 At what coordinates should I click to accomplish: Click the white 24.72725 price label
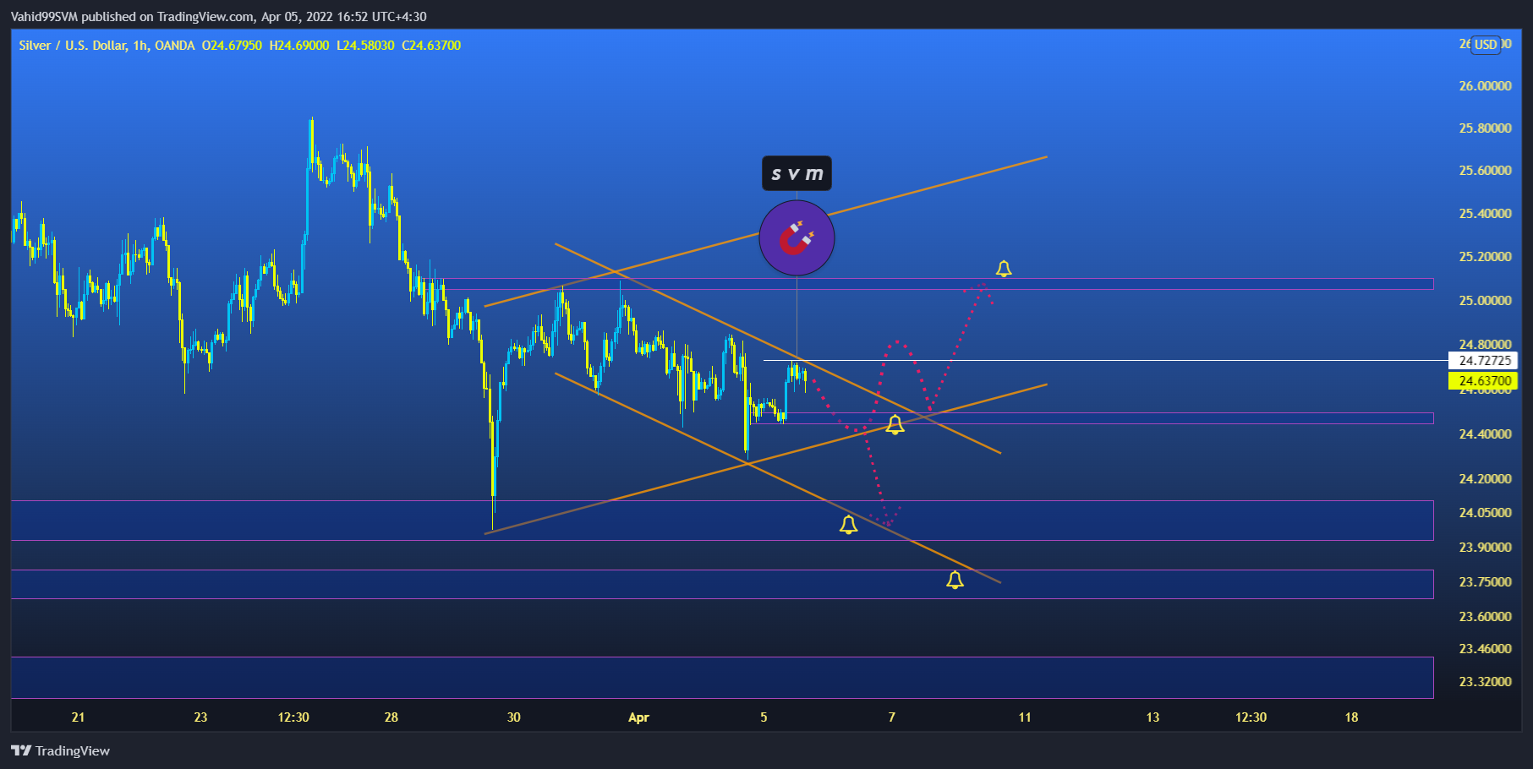tap(1483, 361)
